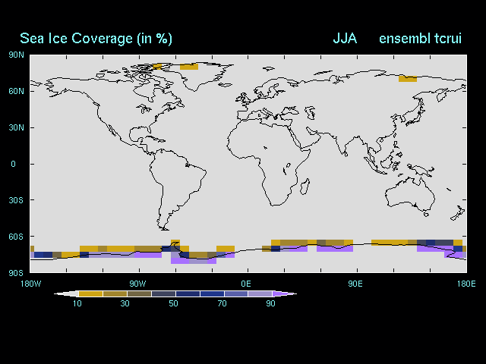
Task: Click the 90E longitude axis label
Action: pos(355,283)
